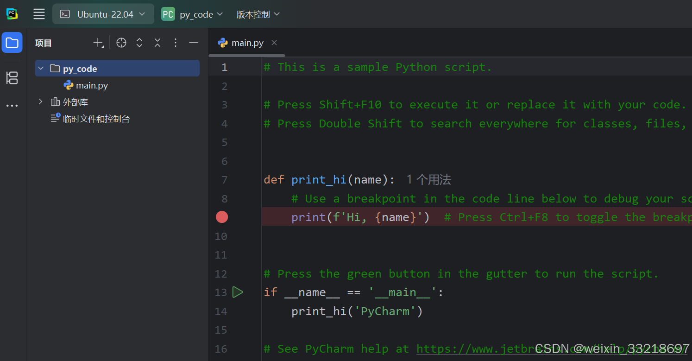Open the Project tool window folder icon

[12, 43]
